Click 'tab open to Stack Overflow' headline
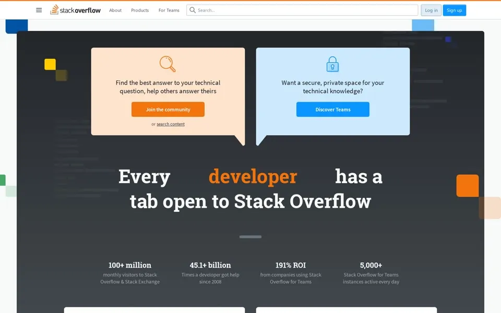 [x=250, y=201]
